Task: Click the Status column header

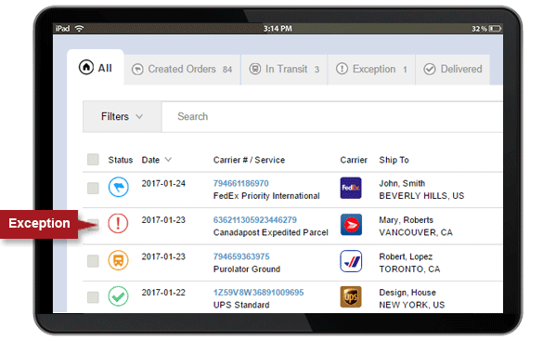Action: tap(121, 160)
